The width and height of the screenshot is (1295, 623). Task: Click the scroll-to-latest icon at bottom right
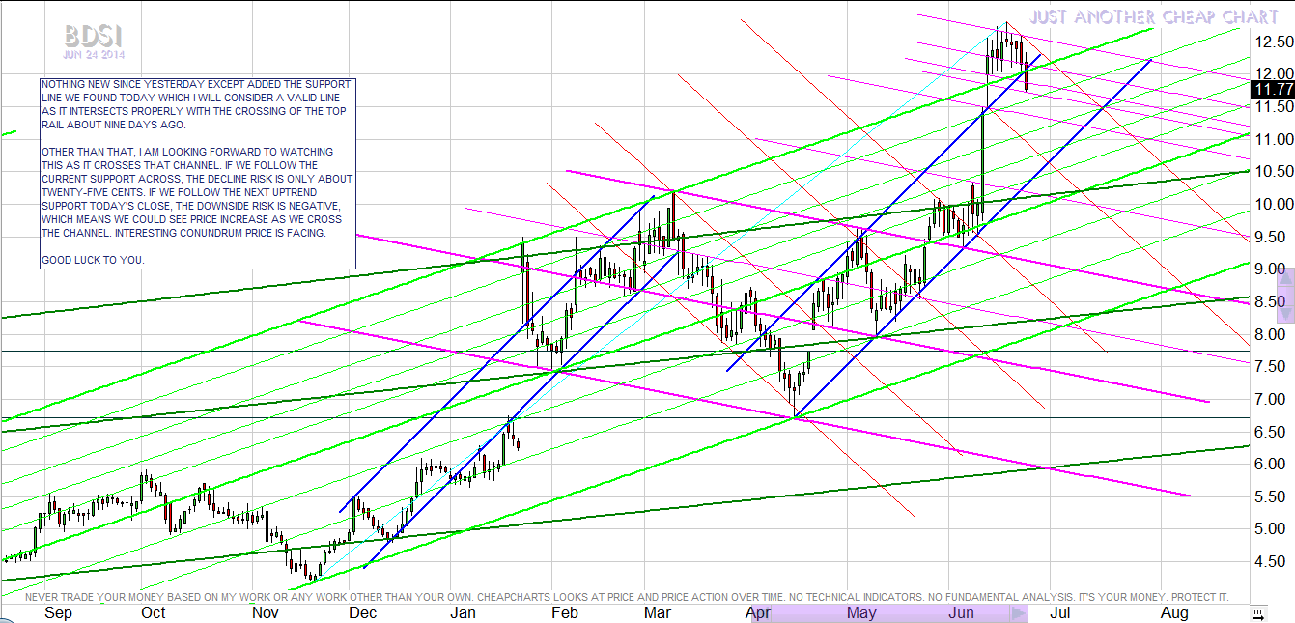pos(1257,614)
